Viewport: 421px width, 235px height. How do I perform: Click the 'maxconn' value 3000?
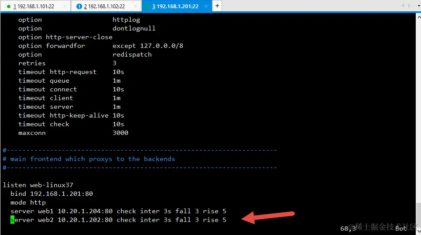tap(120, 133)
